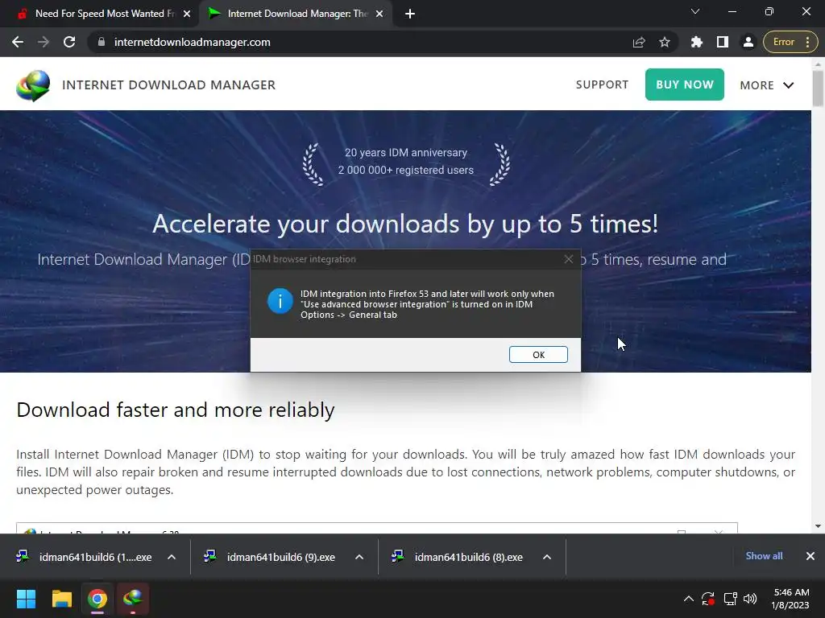
Task: Reload the current page
Action: click(x=69, y=42)
